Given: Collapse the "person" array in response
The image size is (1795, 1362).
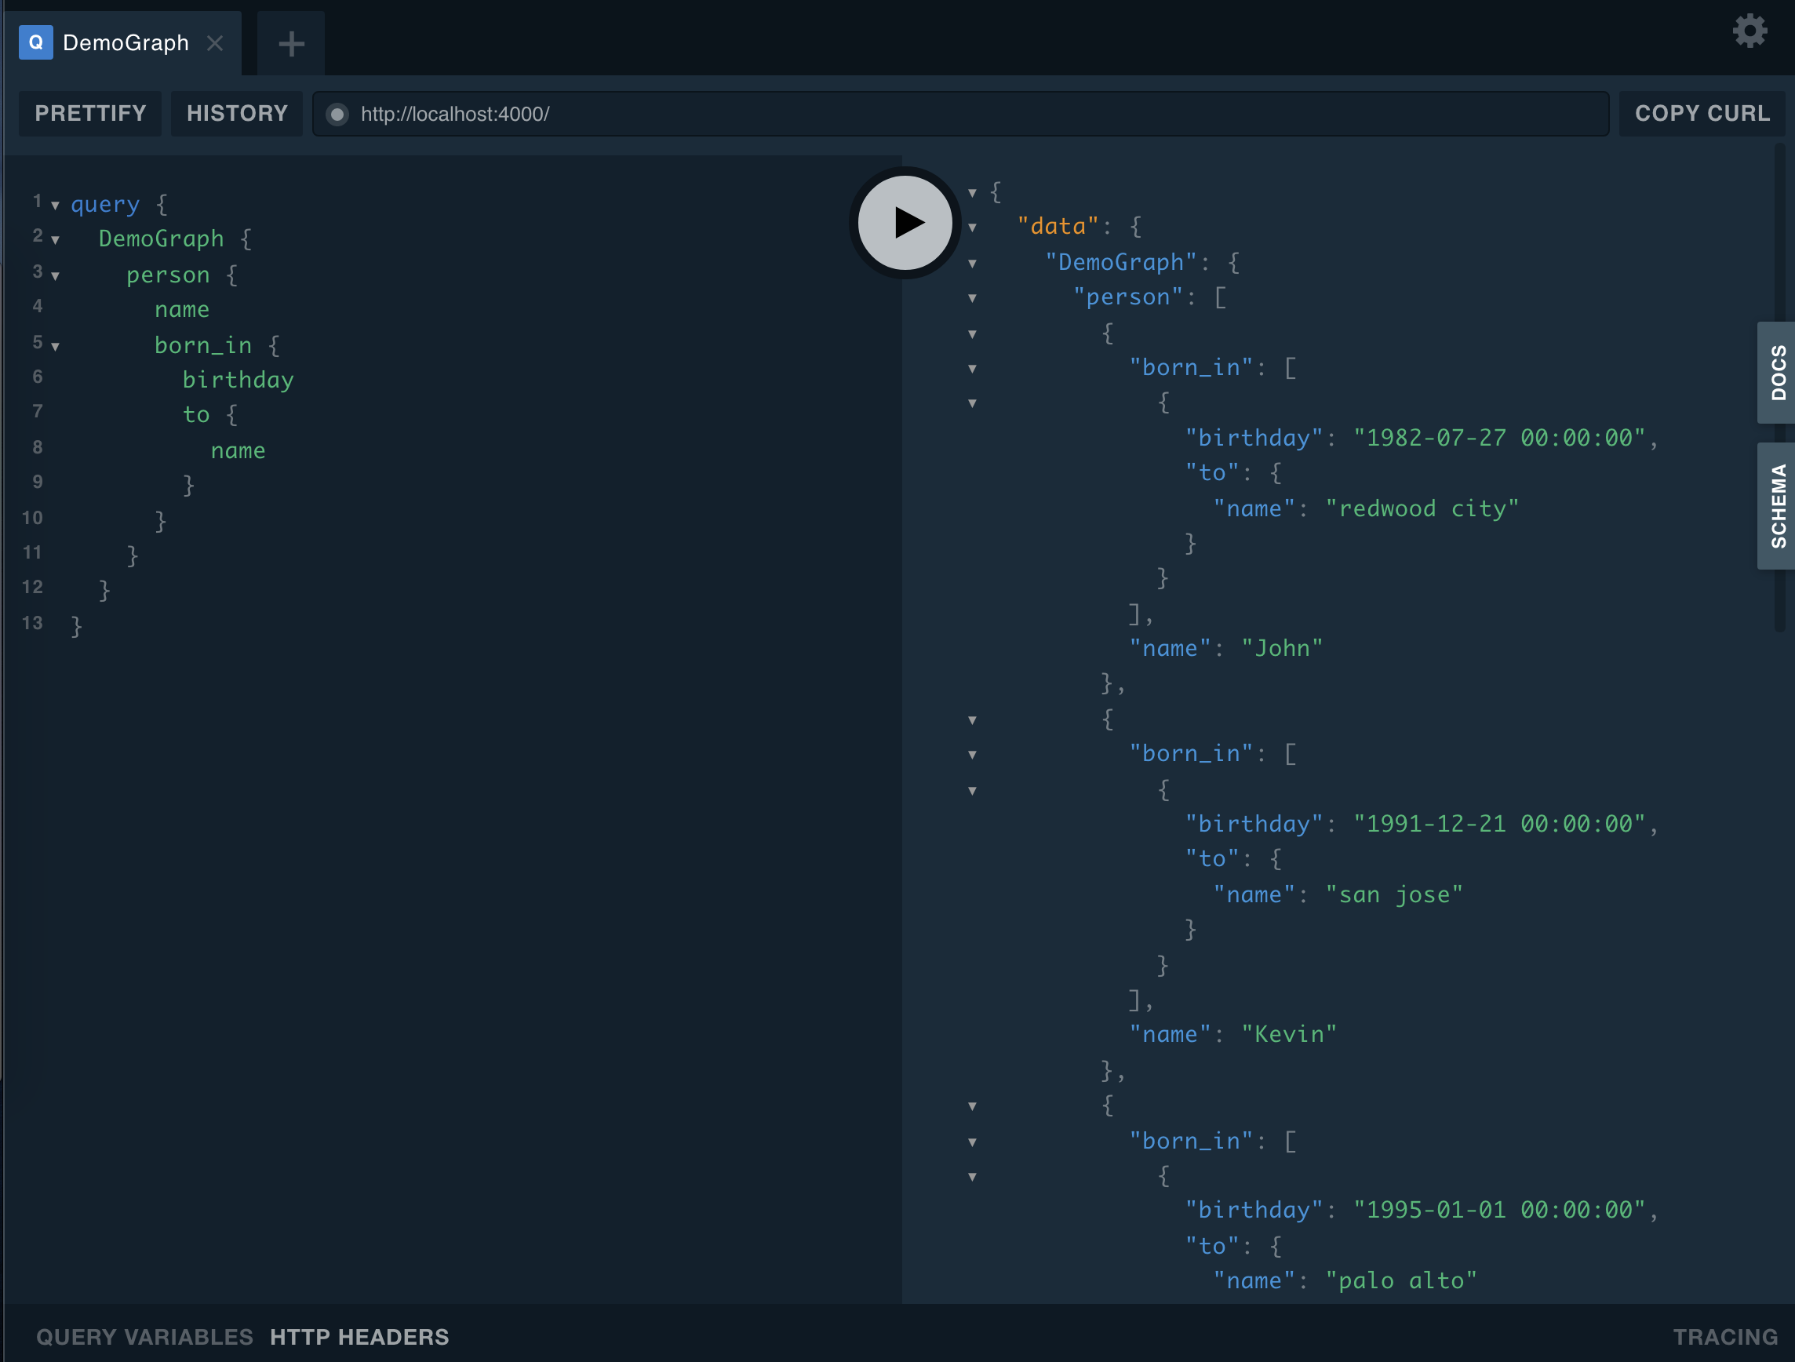Looking at the screenshot, I should click(972, 299).
